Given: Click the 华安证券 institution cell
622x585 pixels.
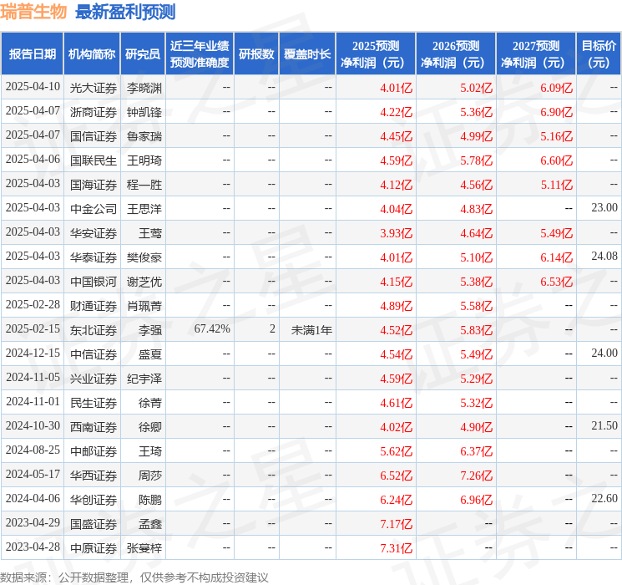Looking at the screenshot, I should tap(94, 233).
